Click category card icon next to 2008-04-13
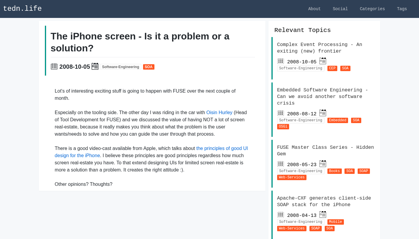 [323, 215]
